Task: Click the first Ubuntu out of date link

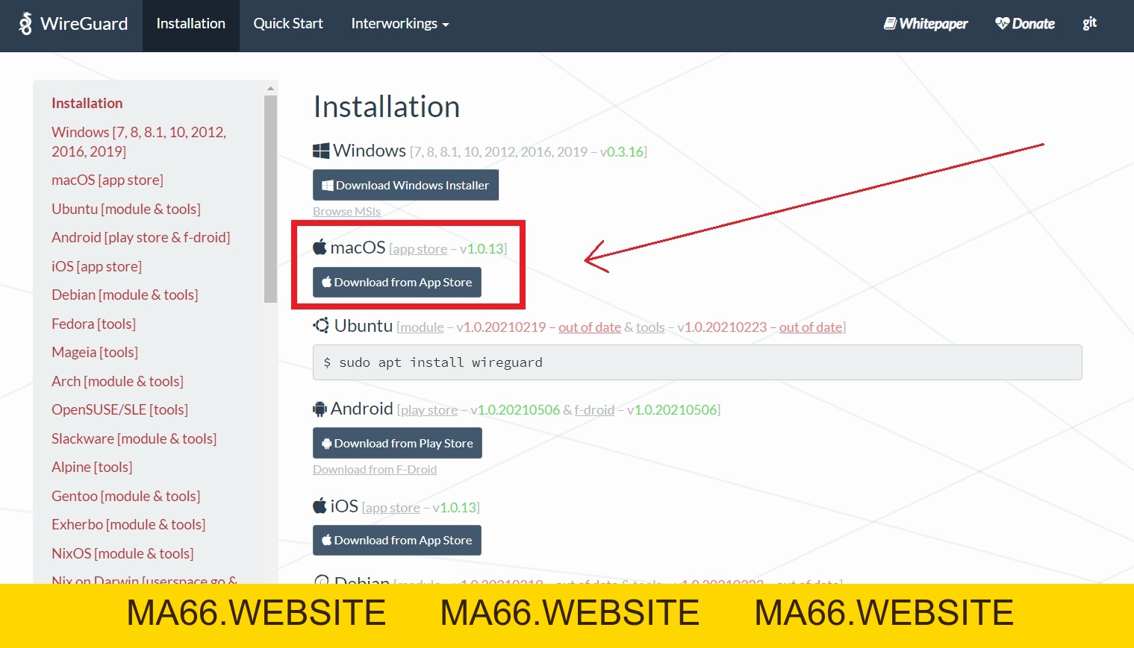Action: pos(590,327)
